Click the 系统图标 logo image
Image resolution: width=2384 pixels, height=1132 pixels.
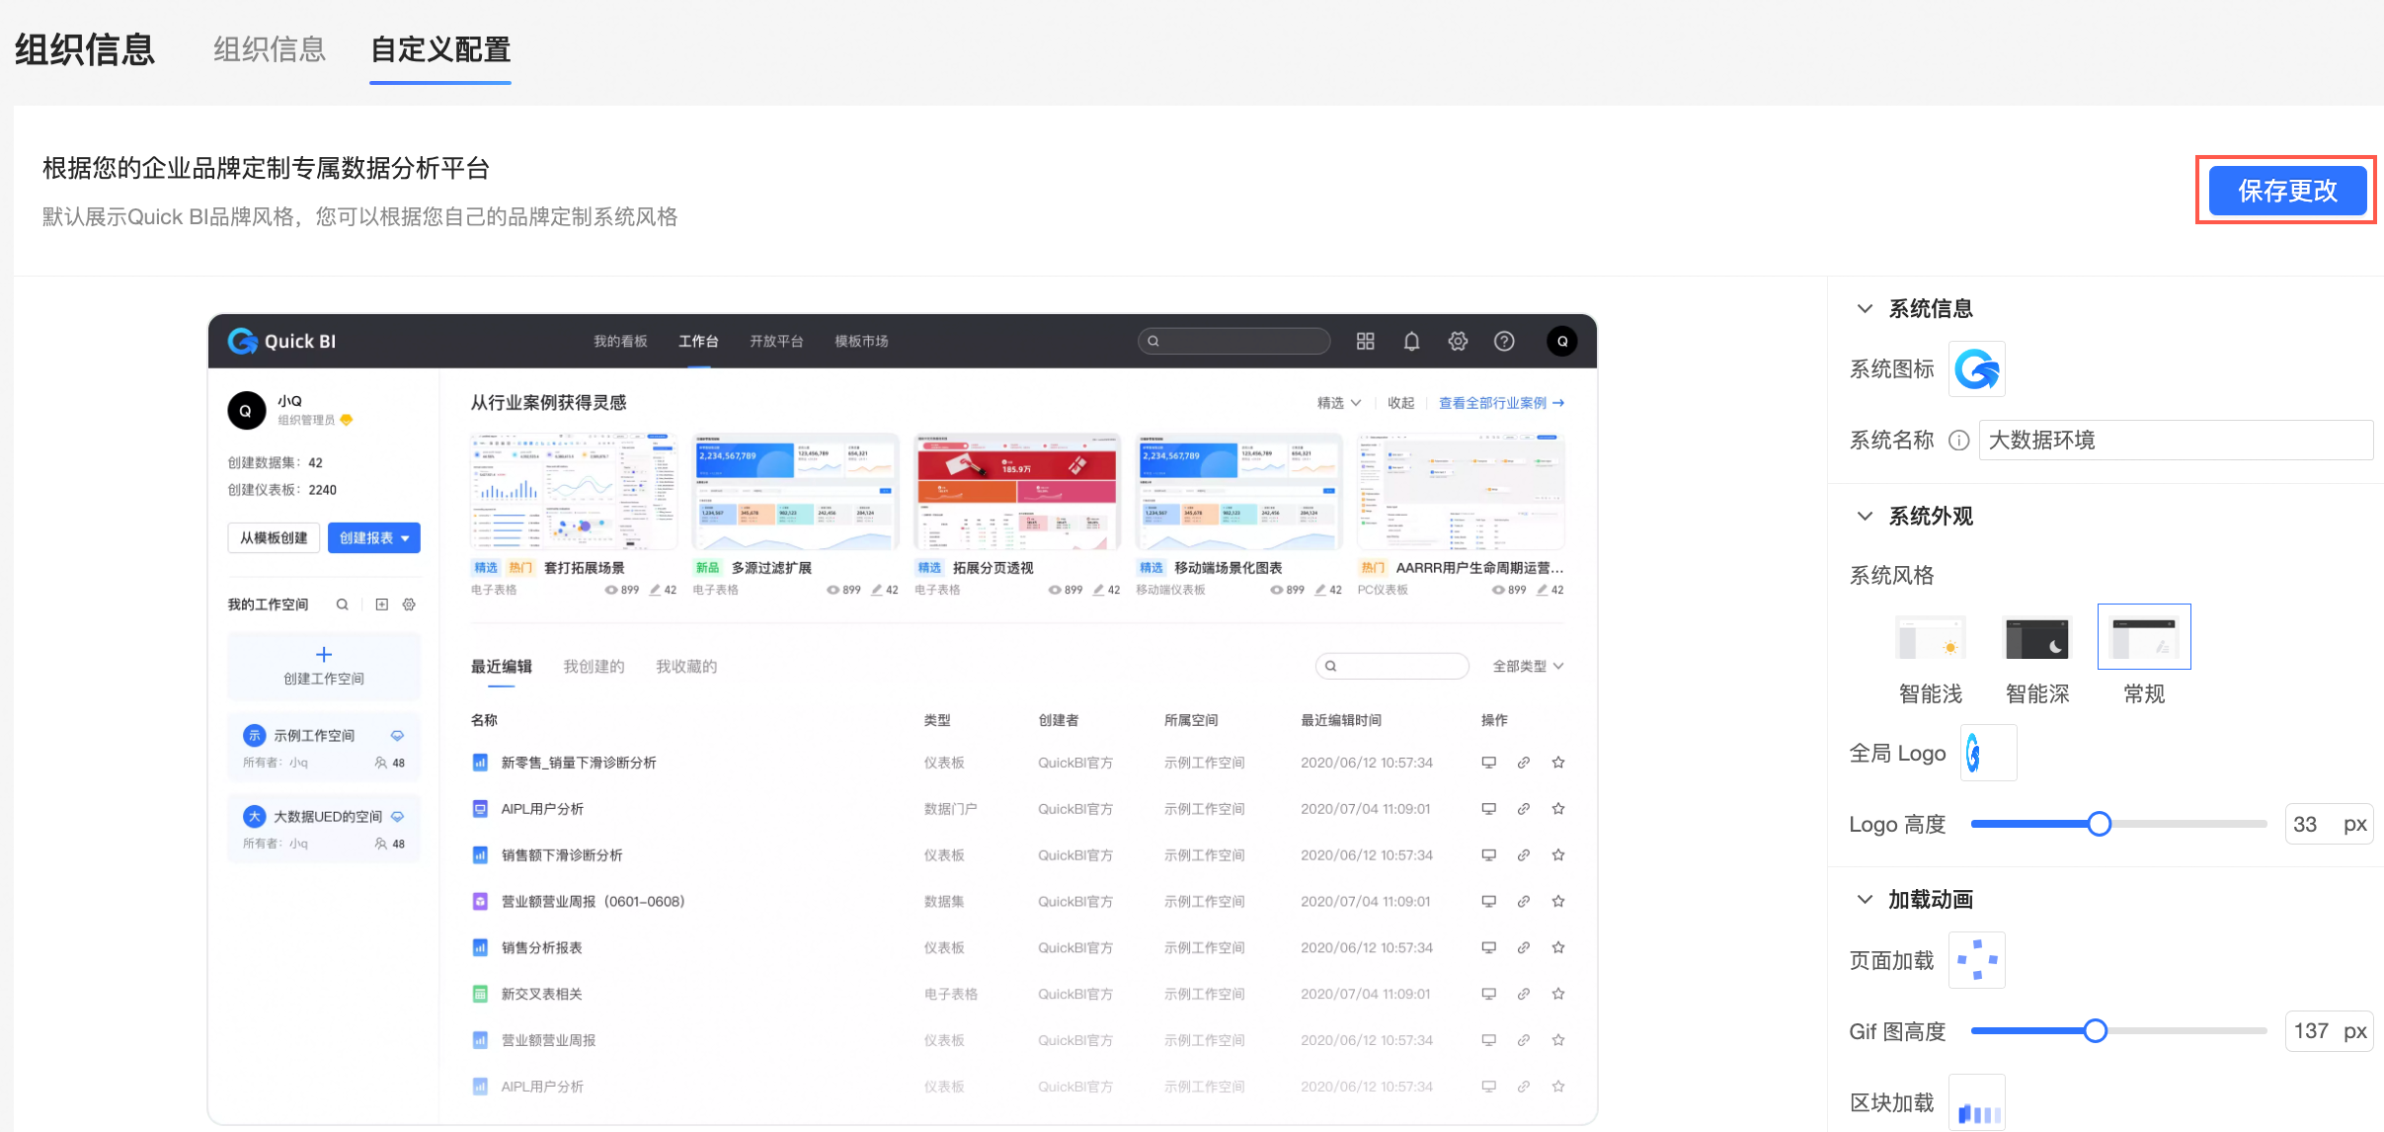[1977, 369]
